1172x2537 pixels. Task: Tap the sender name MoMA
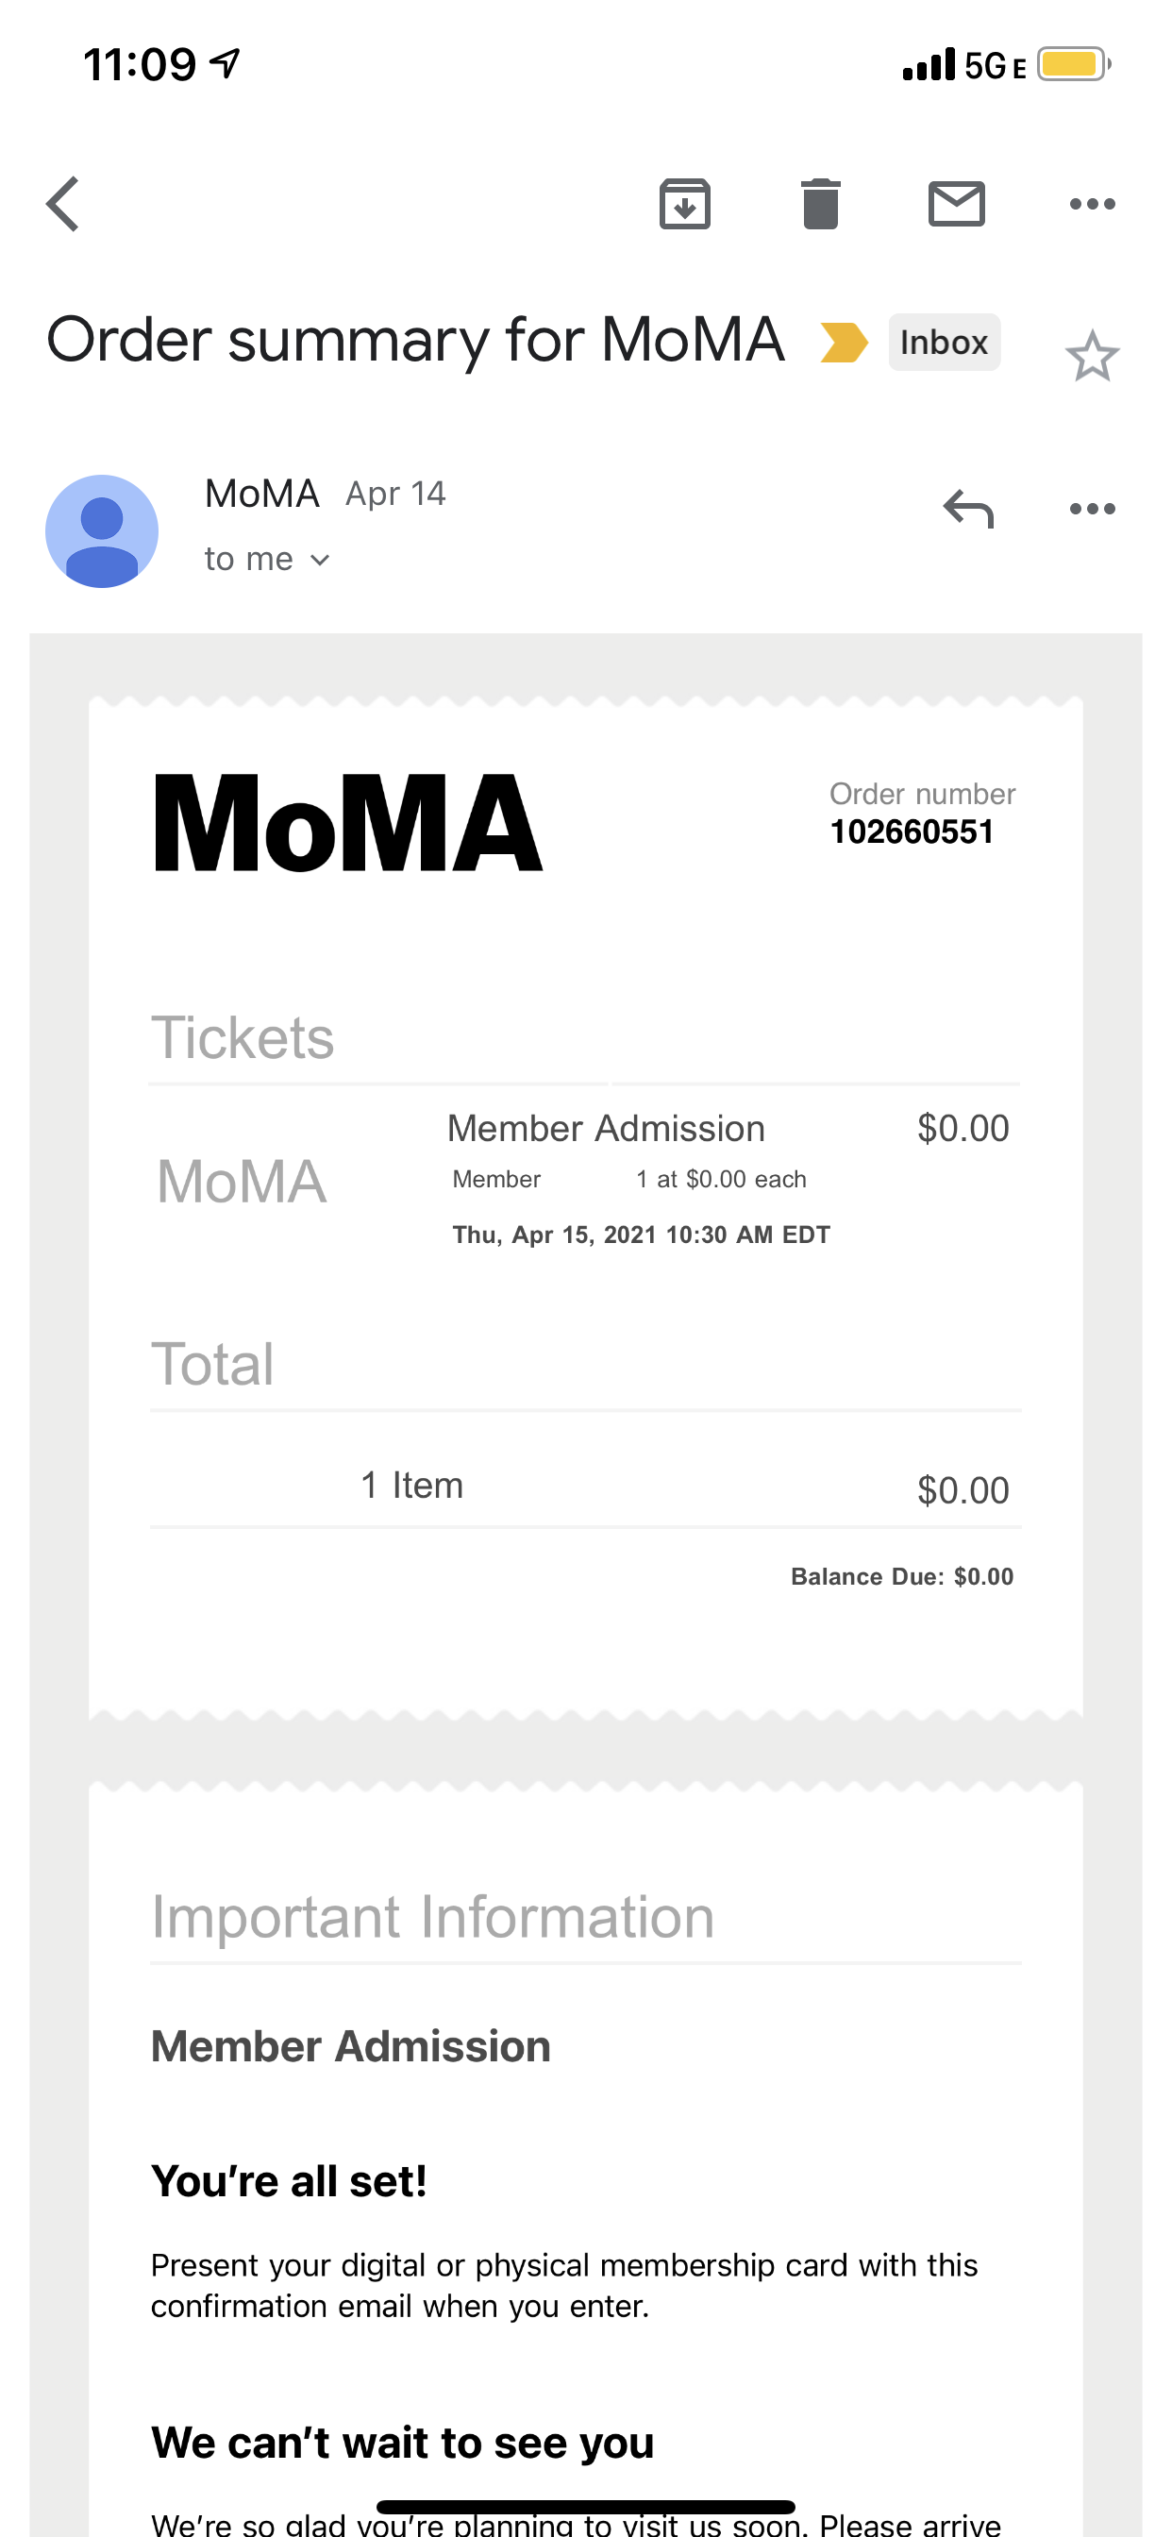tap(262, 494)
